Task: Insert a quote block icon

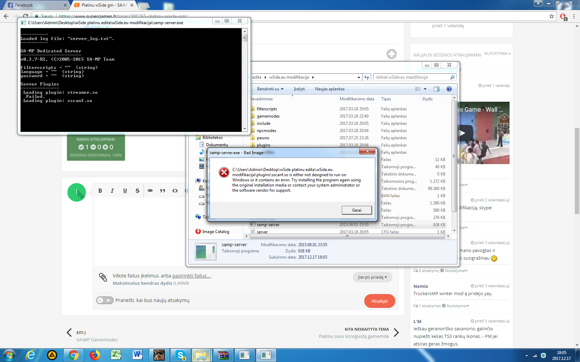Action: click(x=163, y=191)
